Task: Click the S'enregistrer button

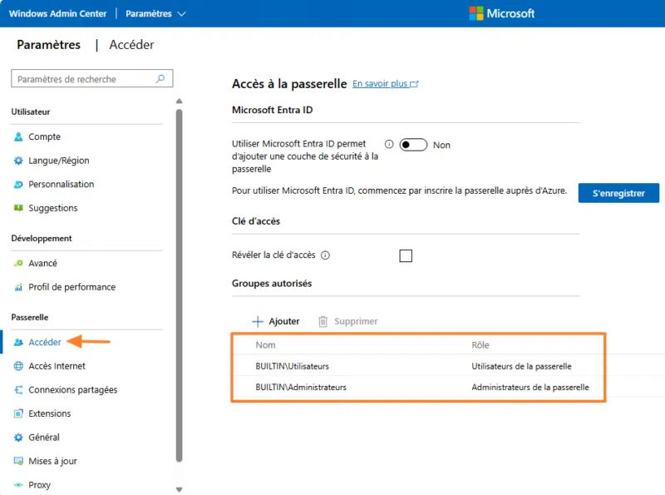Action: [618, 193]
